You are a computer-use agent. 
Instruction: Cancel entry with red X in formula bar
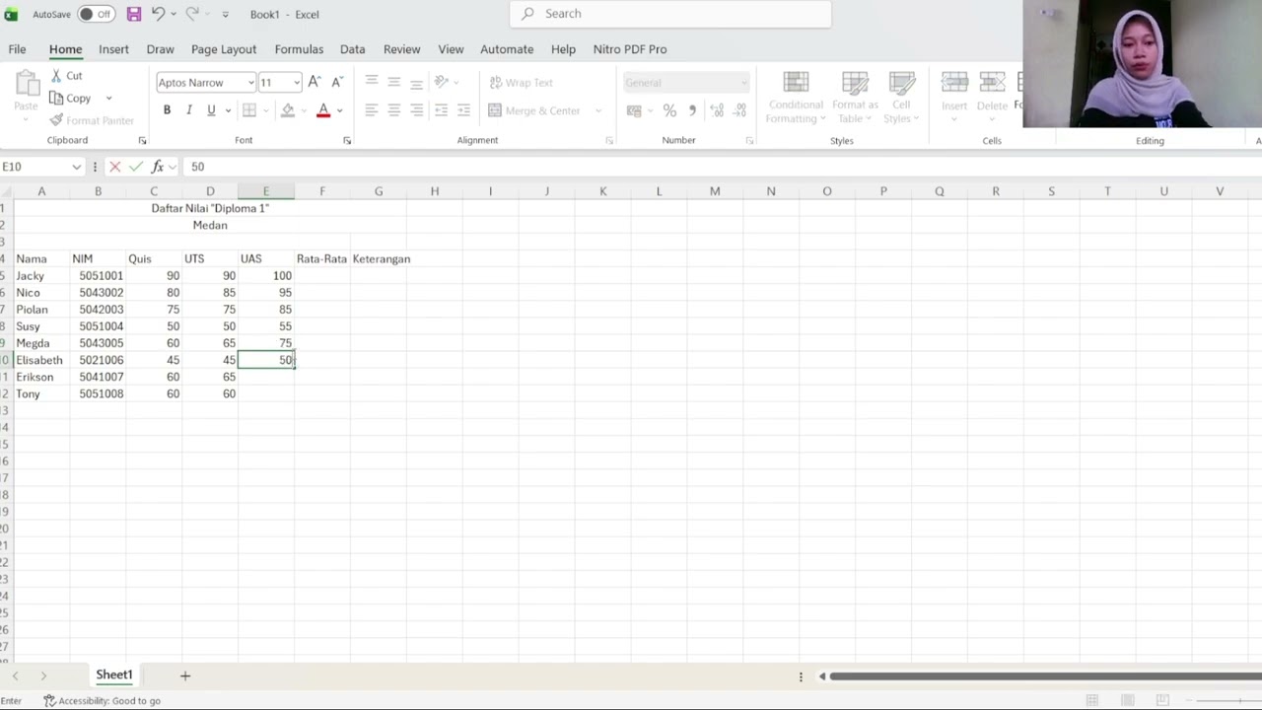pos(115,167)
